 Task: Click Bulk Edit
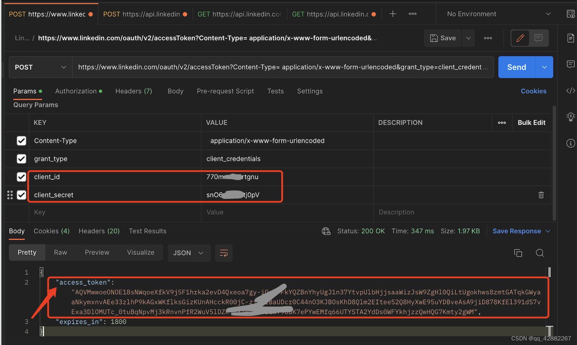532,123
